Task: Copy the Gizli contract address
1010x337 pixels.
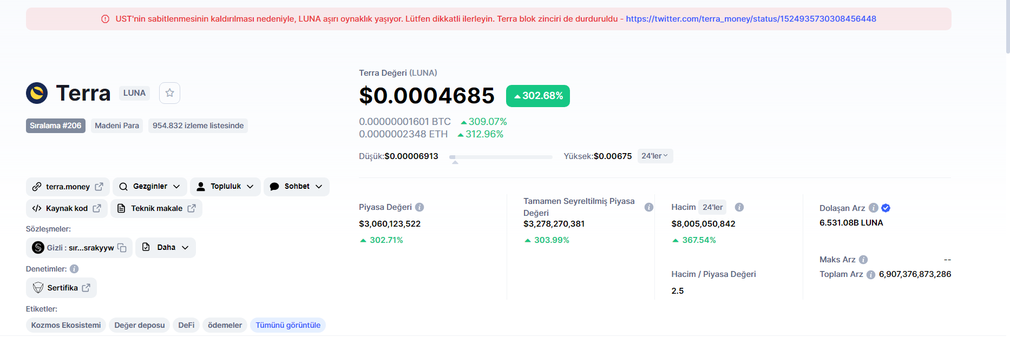Action: pyautogui.click(x=122, y=248)
